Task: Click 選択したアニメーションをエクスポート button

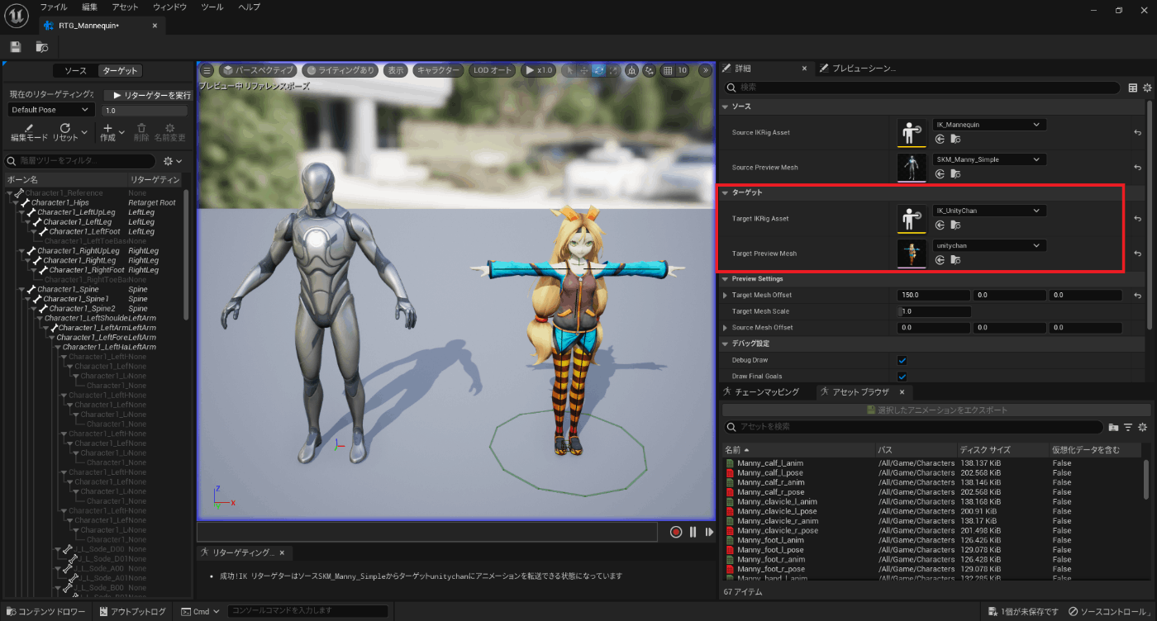Action: pyautogui.click(x=936, y=410)
